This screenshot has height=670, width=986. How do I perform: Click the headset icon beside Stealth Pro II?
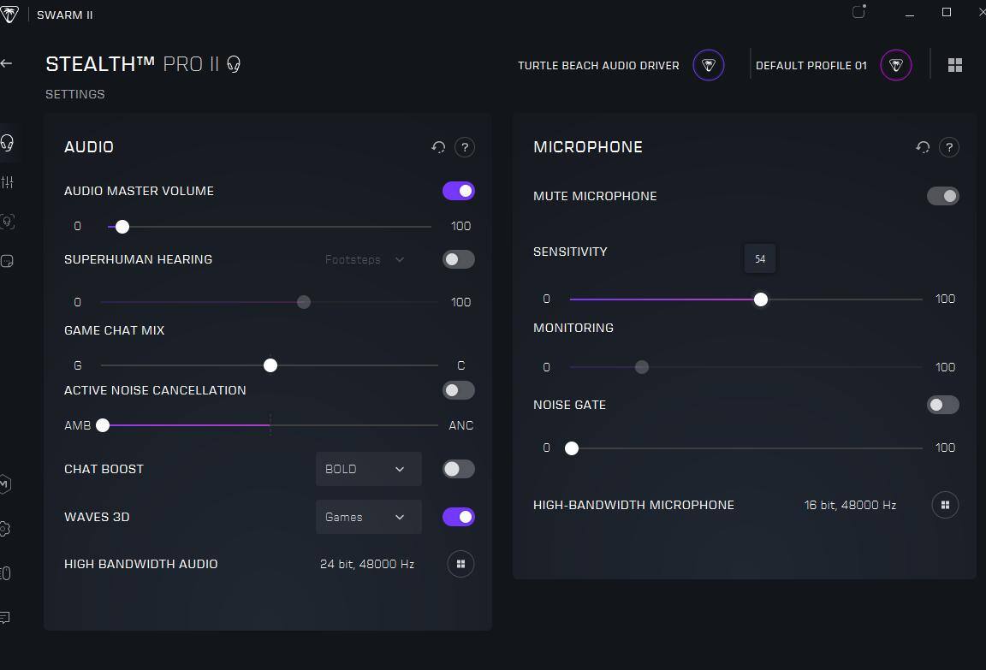(x=234, y=64)
